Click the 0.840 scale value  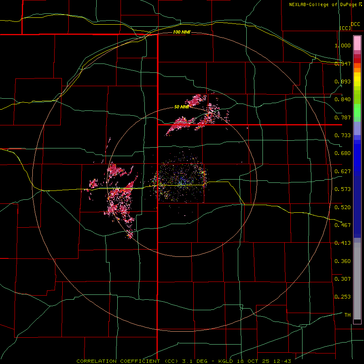[343, 99]
